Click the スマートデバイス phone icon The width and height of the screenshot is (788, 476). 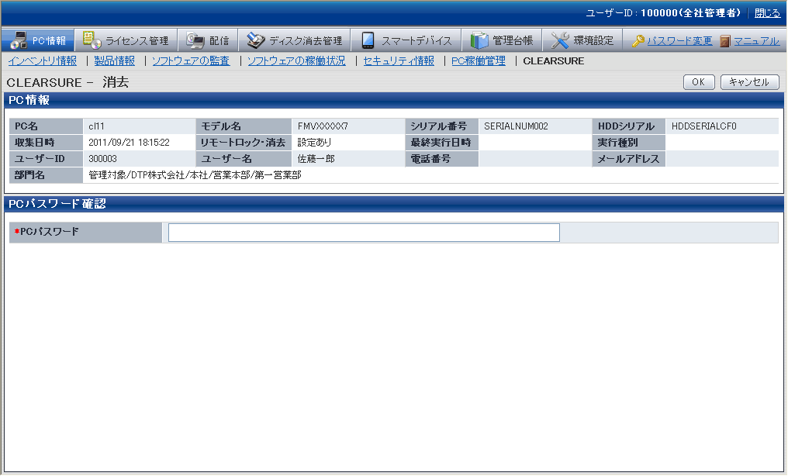pyautogui.click(x=368, y=40)
